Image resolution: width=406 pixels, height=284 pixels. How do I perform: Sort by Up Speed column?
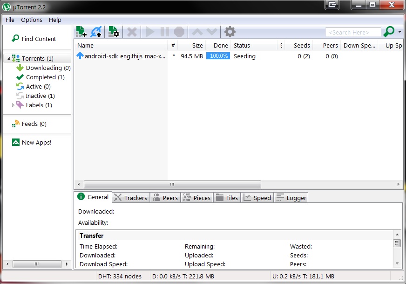point(391,45)
